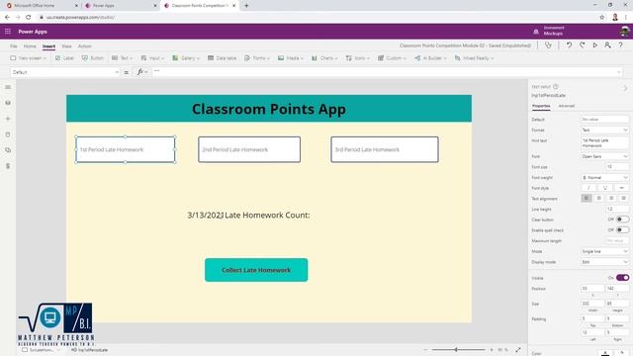Pick the font Color swatch

[x=605, y=353]
